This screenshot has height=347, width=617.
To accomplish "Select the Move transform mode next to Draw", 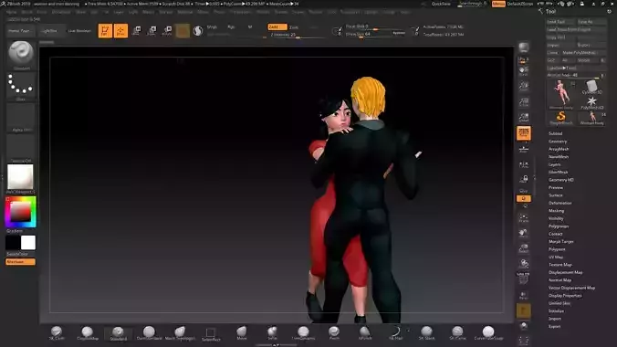I will click(136, 31).
